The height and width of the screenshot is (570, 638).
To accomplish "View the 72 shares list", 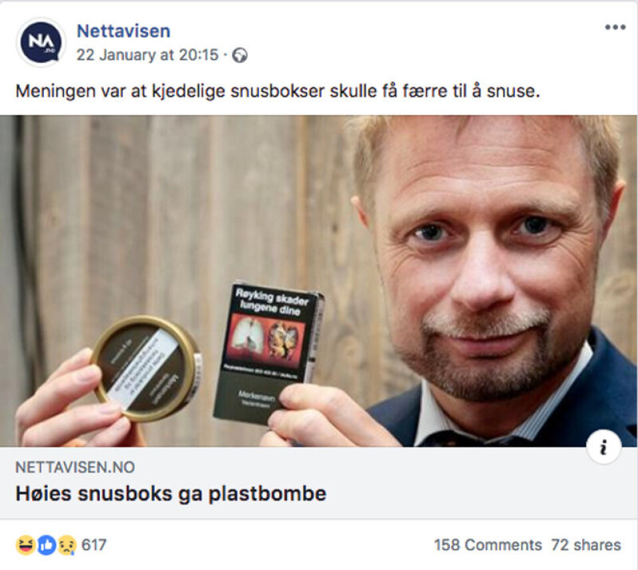I will tap(586, 545).
